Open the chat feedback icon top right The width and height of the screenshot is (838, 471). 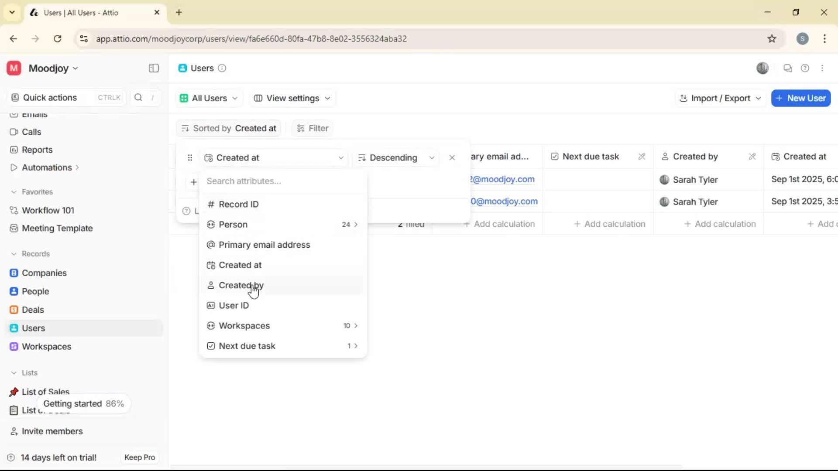pos(788,68)
